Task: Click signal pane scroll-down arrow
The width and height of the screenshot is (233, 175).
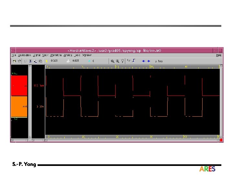Action: click(x=30, y=137)
